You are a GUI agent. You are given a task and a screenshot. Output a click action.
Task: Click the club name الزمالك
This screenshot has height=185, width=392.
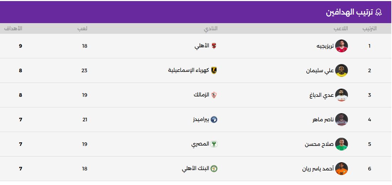[201, 95]
